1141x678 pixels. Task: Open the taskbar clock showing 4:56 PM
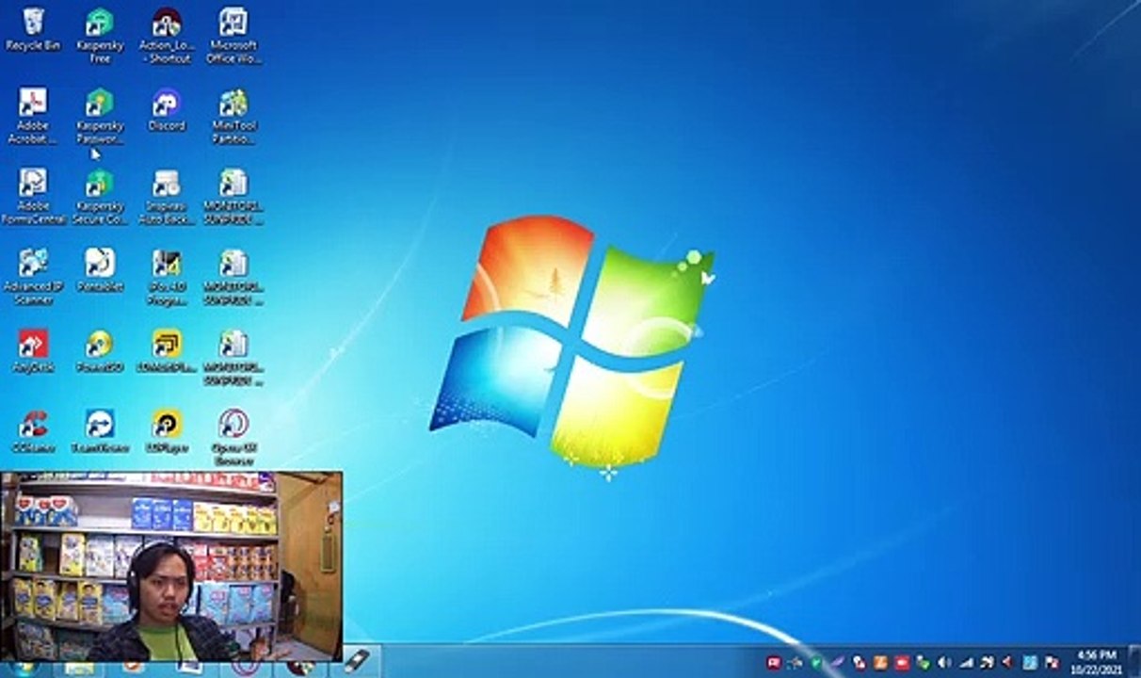[x=1097, y=661]
